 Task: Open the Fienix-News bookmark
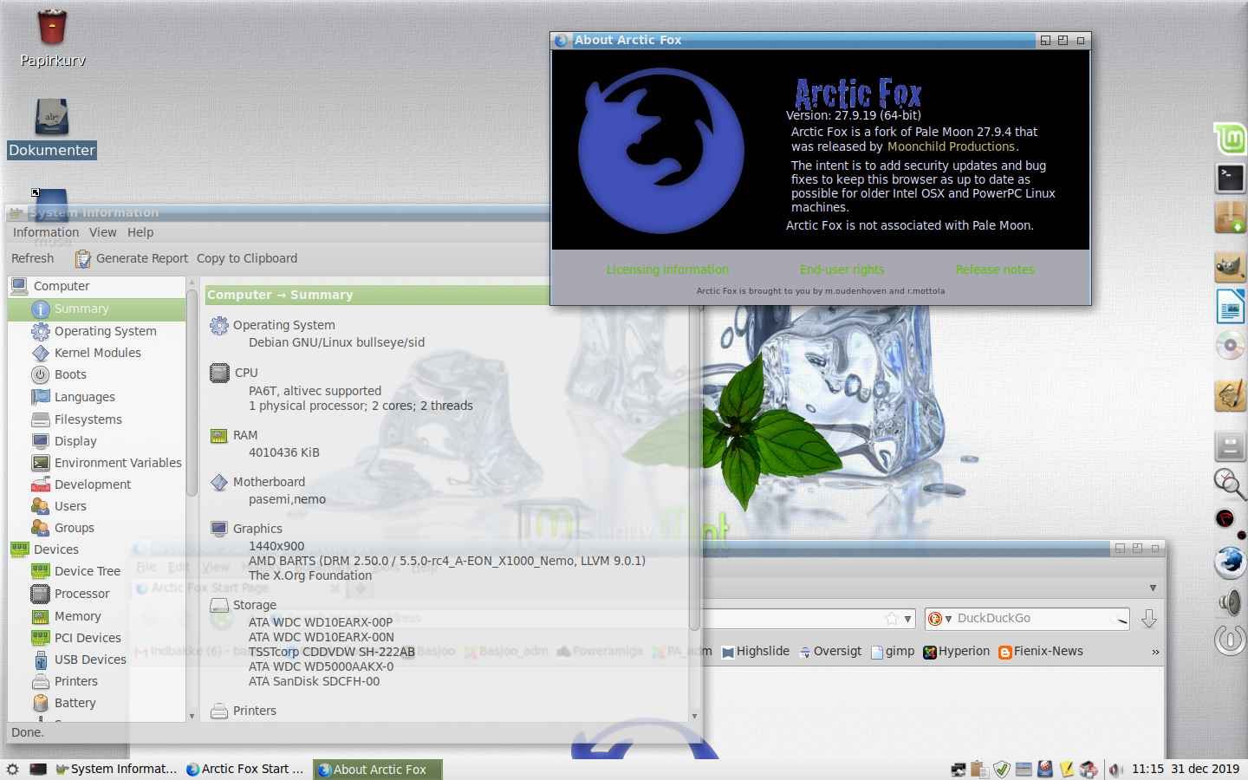pyautogui.click(x=1041, y=652)
